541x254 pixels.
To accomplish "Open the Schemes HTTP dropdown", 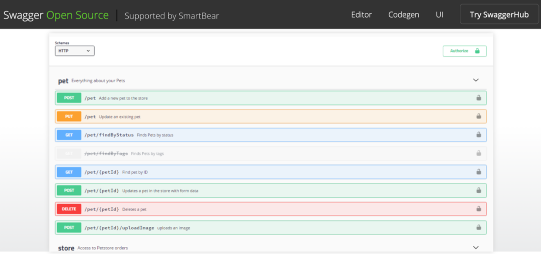I will click(x=75, y=50).
